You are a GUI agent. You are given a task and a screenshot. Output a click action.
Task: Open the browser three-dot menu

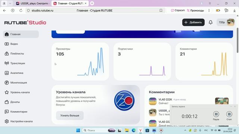(x=209, y=10)
